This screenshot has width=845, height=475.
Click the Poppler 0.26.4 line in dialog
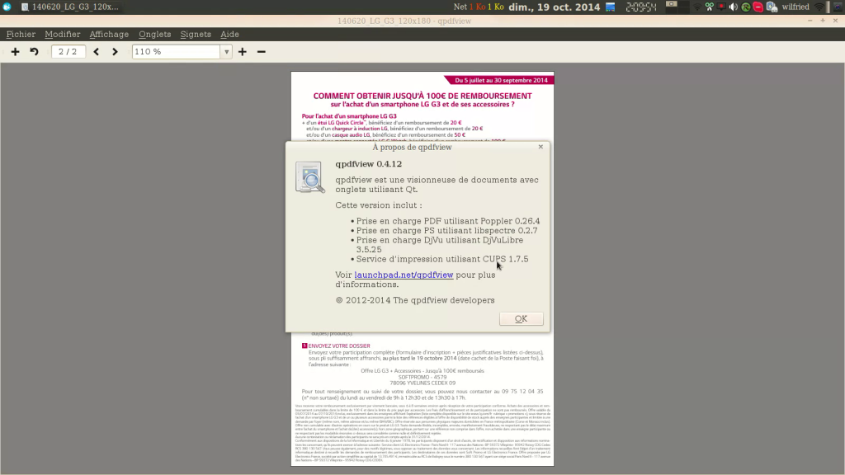(x=448, y=221)
